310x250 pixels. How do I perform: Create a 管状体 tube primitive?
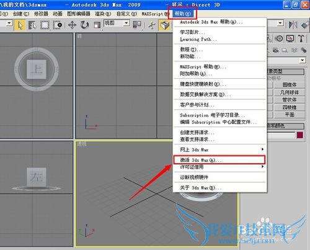point(290,100)
